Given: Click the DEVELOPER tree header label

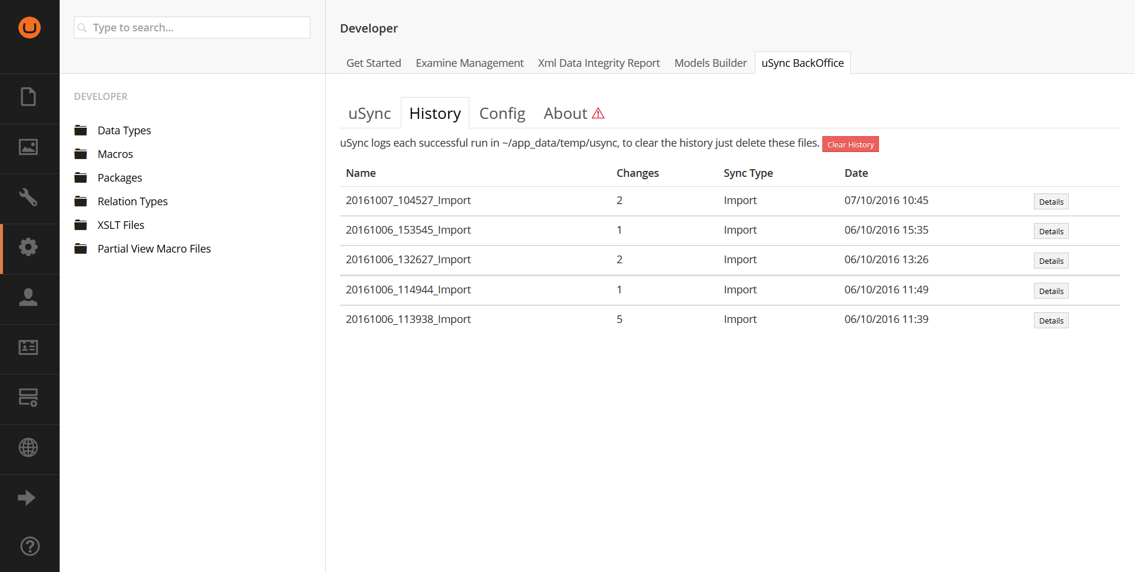Looking at the screenshot, I should pos(100,96).
